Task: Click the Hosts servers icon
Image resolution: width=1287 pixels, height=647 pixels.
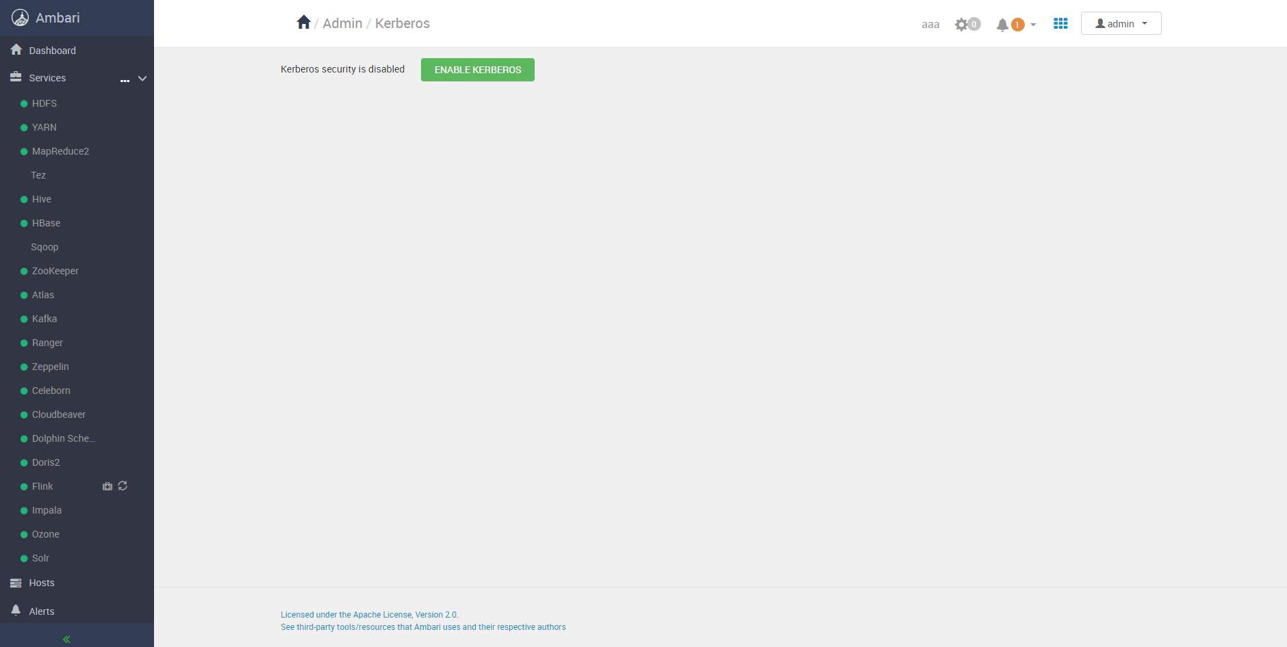Action: point(16,583)
